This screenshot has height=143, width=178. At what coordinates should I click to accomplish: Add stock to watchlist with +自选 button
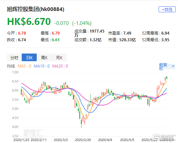click(167, 9)
